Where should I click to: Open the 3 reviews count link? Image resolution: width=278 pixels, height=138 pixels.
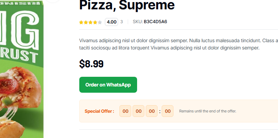122,22
